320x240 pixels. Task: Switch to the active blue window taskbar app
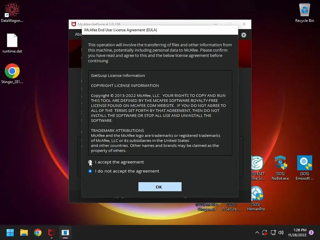(x=65, y=232)
